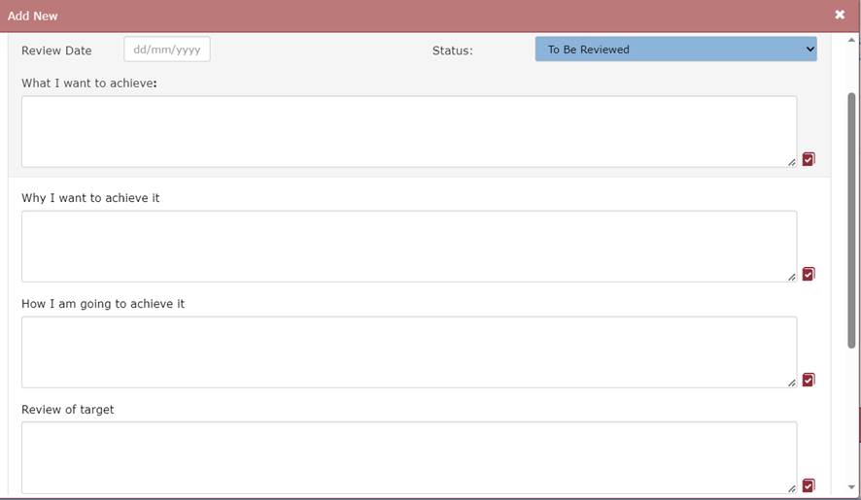Click the 'Review of target' label

pyautogui.click(x=68, y=410)
